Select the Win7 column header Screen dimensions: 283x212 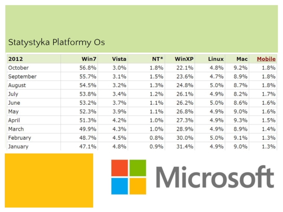tap(90, 59)
